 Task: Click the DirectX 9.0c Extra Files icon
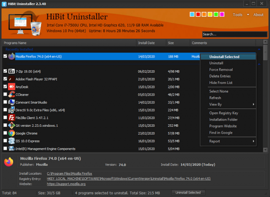(12, 110)
